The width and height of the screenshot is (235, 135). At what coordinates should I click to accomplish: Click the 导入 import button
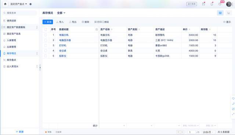pyautogui.click(x=60, y=22)
